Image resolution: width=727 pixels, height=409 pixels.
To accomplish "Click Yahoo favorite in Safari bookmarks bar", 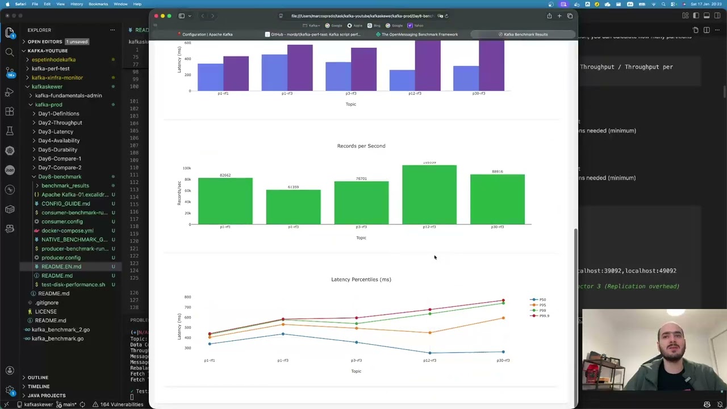I will (x=416, y=26).
